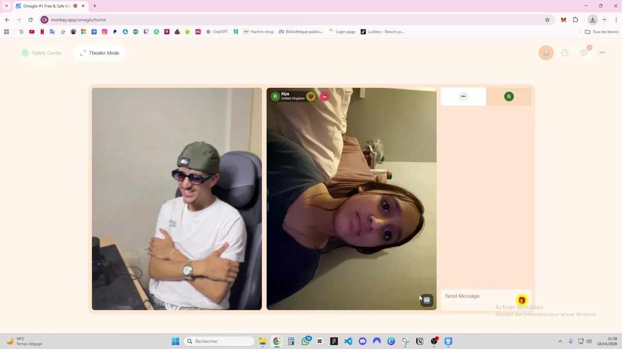This screenshot has height=349, width=622.
Task: Open the extensions puzzle icon
Action: coord(575,20)
